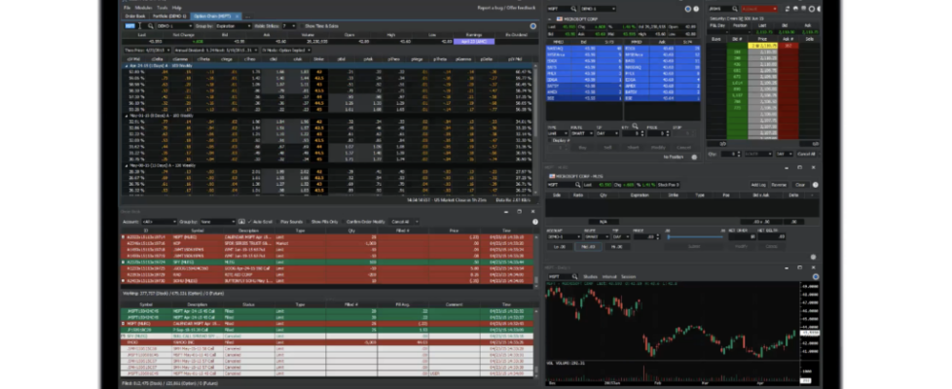
Task: Collapse the May-08-15 expiration group
Action: point(127,165)
